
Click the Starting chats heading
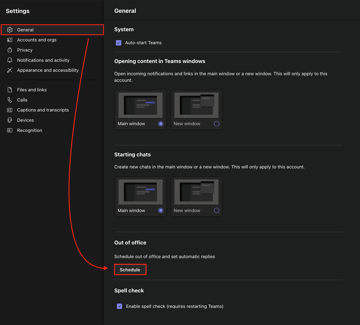(x=132, y=154)
